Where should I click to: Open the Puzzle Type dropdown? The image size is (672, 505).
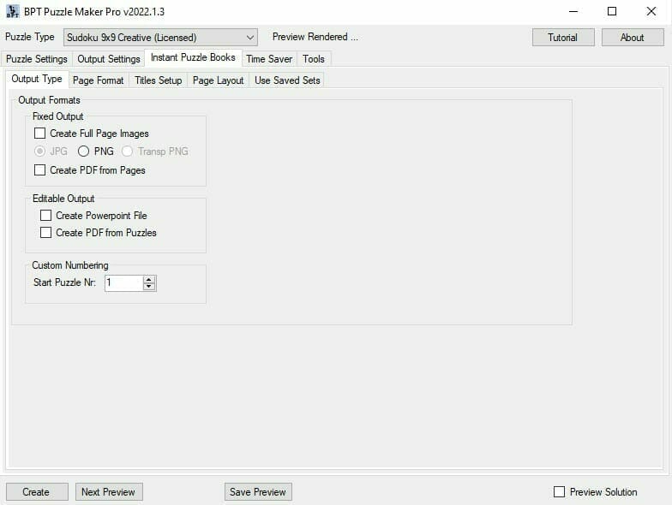pos(160,38)
